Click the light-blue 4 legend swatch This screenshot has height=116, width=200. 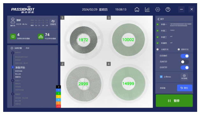[x=58, y=100]
